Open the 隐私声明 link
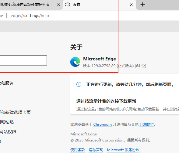Viewport: 179px width, 153px height. [96, 150]
